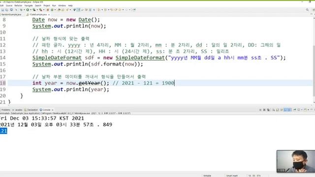Screen dimensions: 315x177
Task: Click the New Java Package icon
Action: (x=48, y=10)
